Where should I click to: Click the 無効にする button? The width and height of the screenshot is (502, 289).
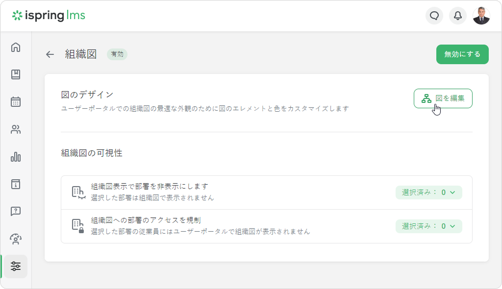pyautogui.click(x=462, y=54)
